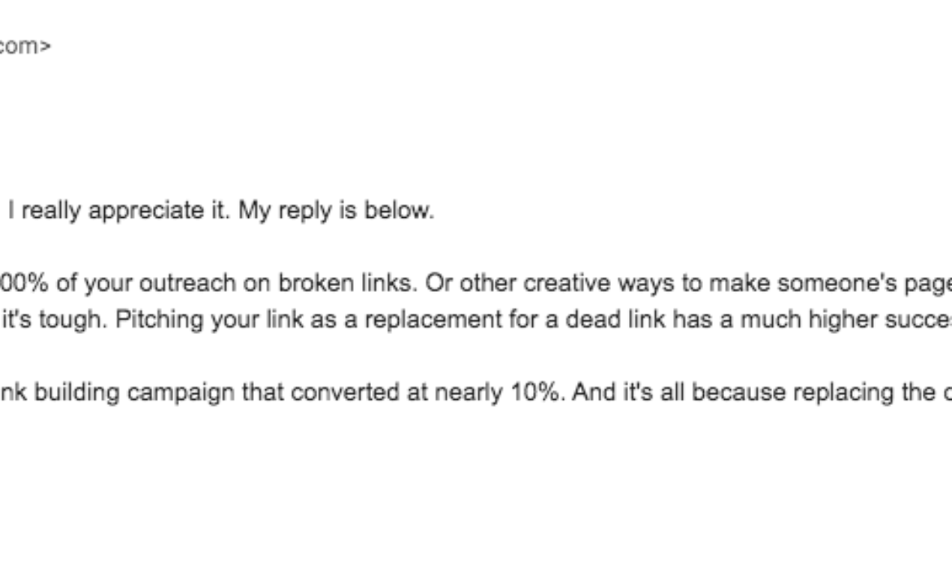Click the word "appreciate" in the first line
The height and width of the screenshot is (569, 952).
pyautogui.click(x=146, y=211)
